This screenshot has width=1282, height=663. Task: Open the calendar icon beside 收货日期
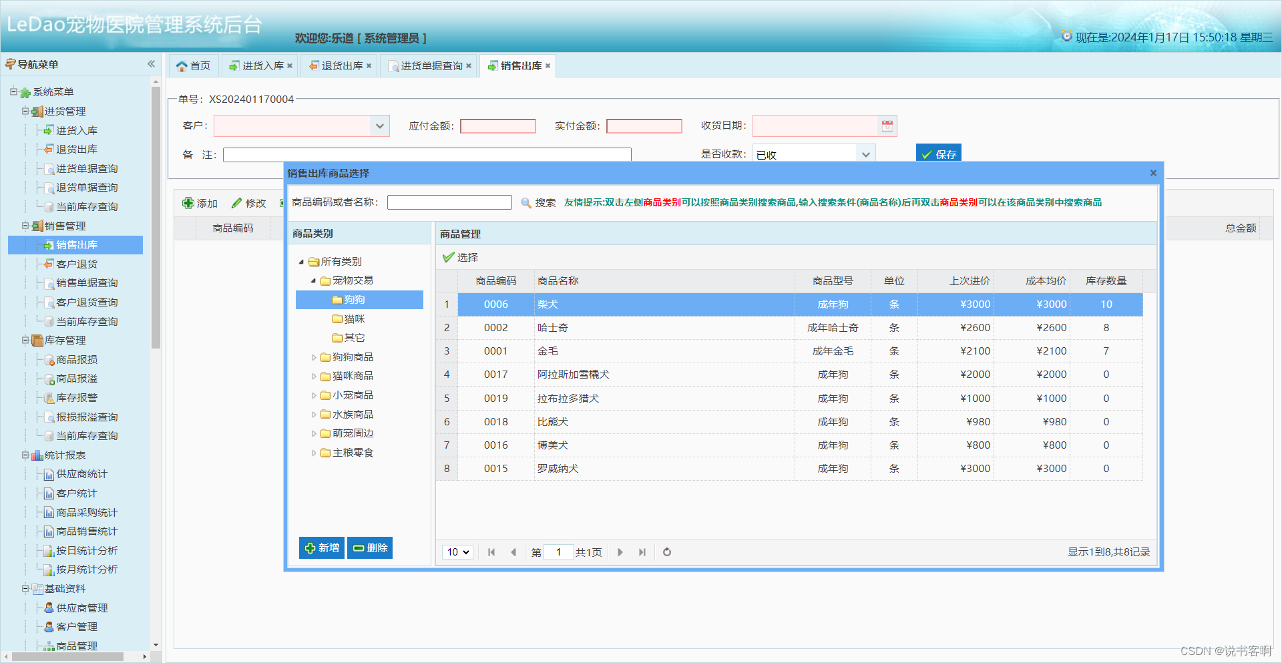[888, 126]
